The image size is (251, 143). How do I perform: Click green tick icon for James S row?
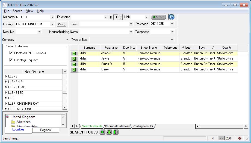[74, 54]
